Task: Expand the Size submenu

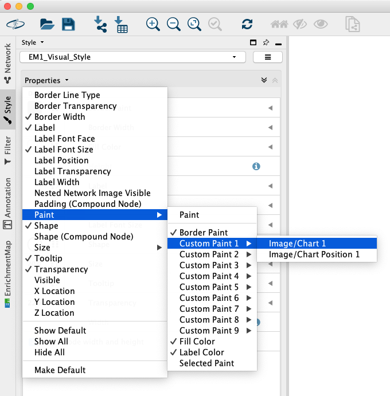Action: click(x=95, y=247)
